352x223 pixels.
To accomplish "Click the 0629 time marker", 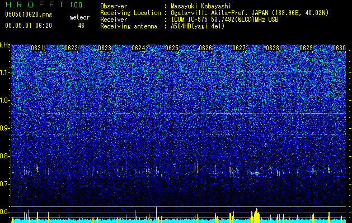I will pos(306,48).
